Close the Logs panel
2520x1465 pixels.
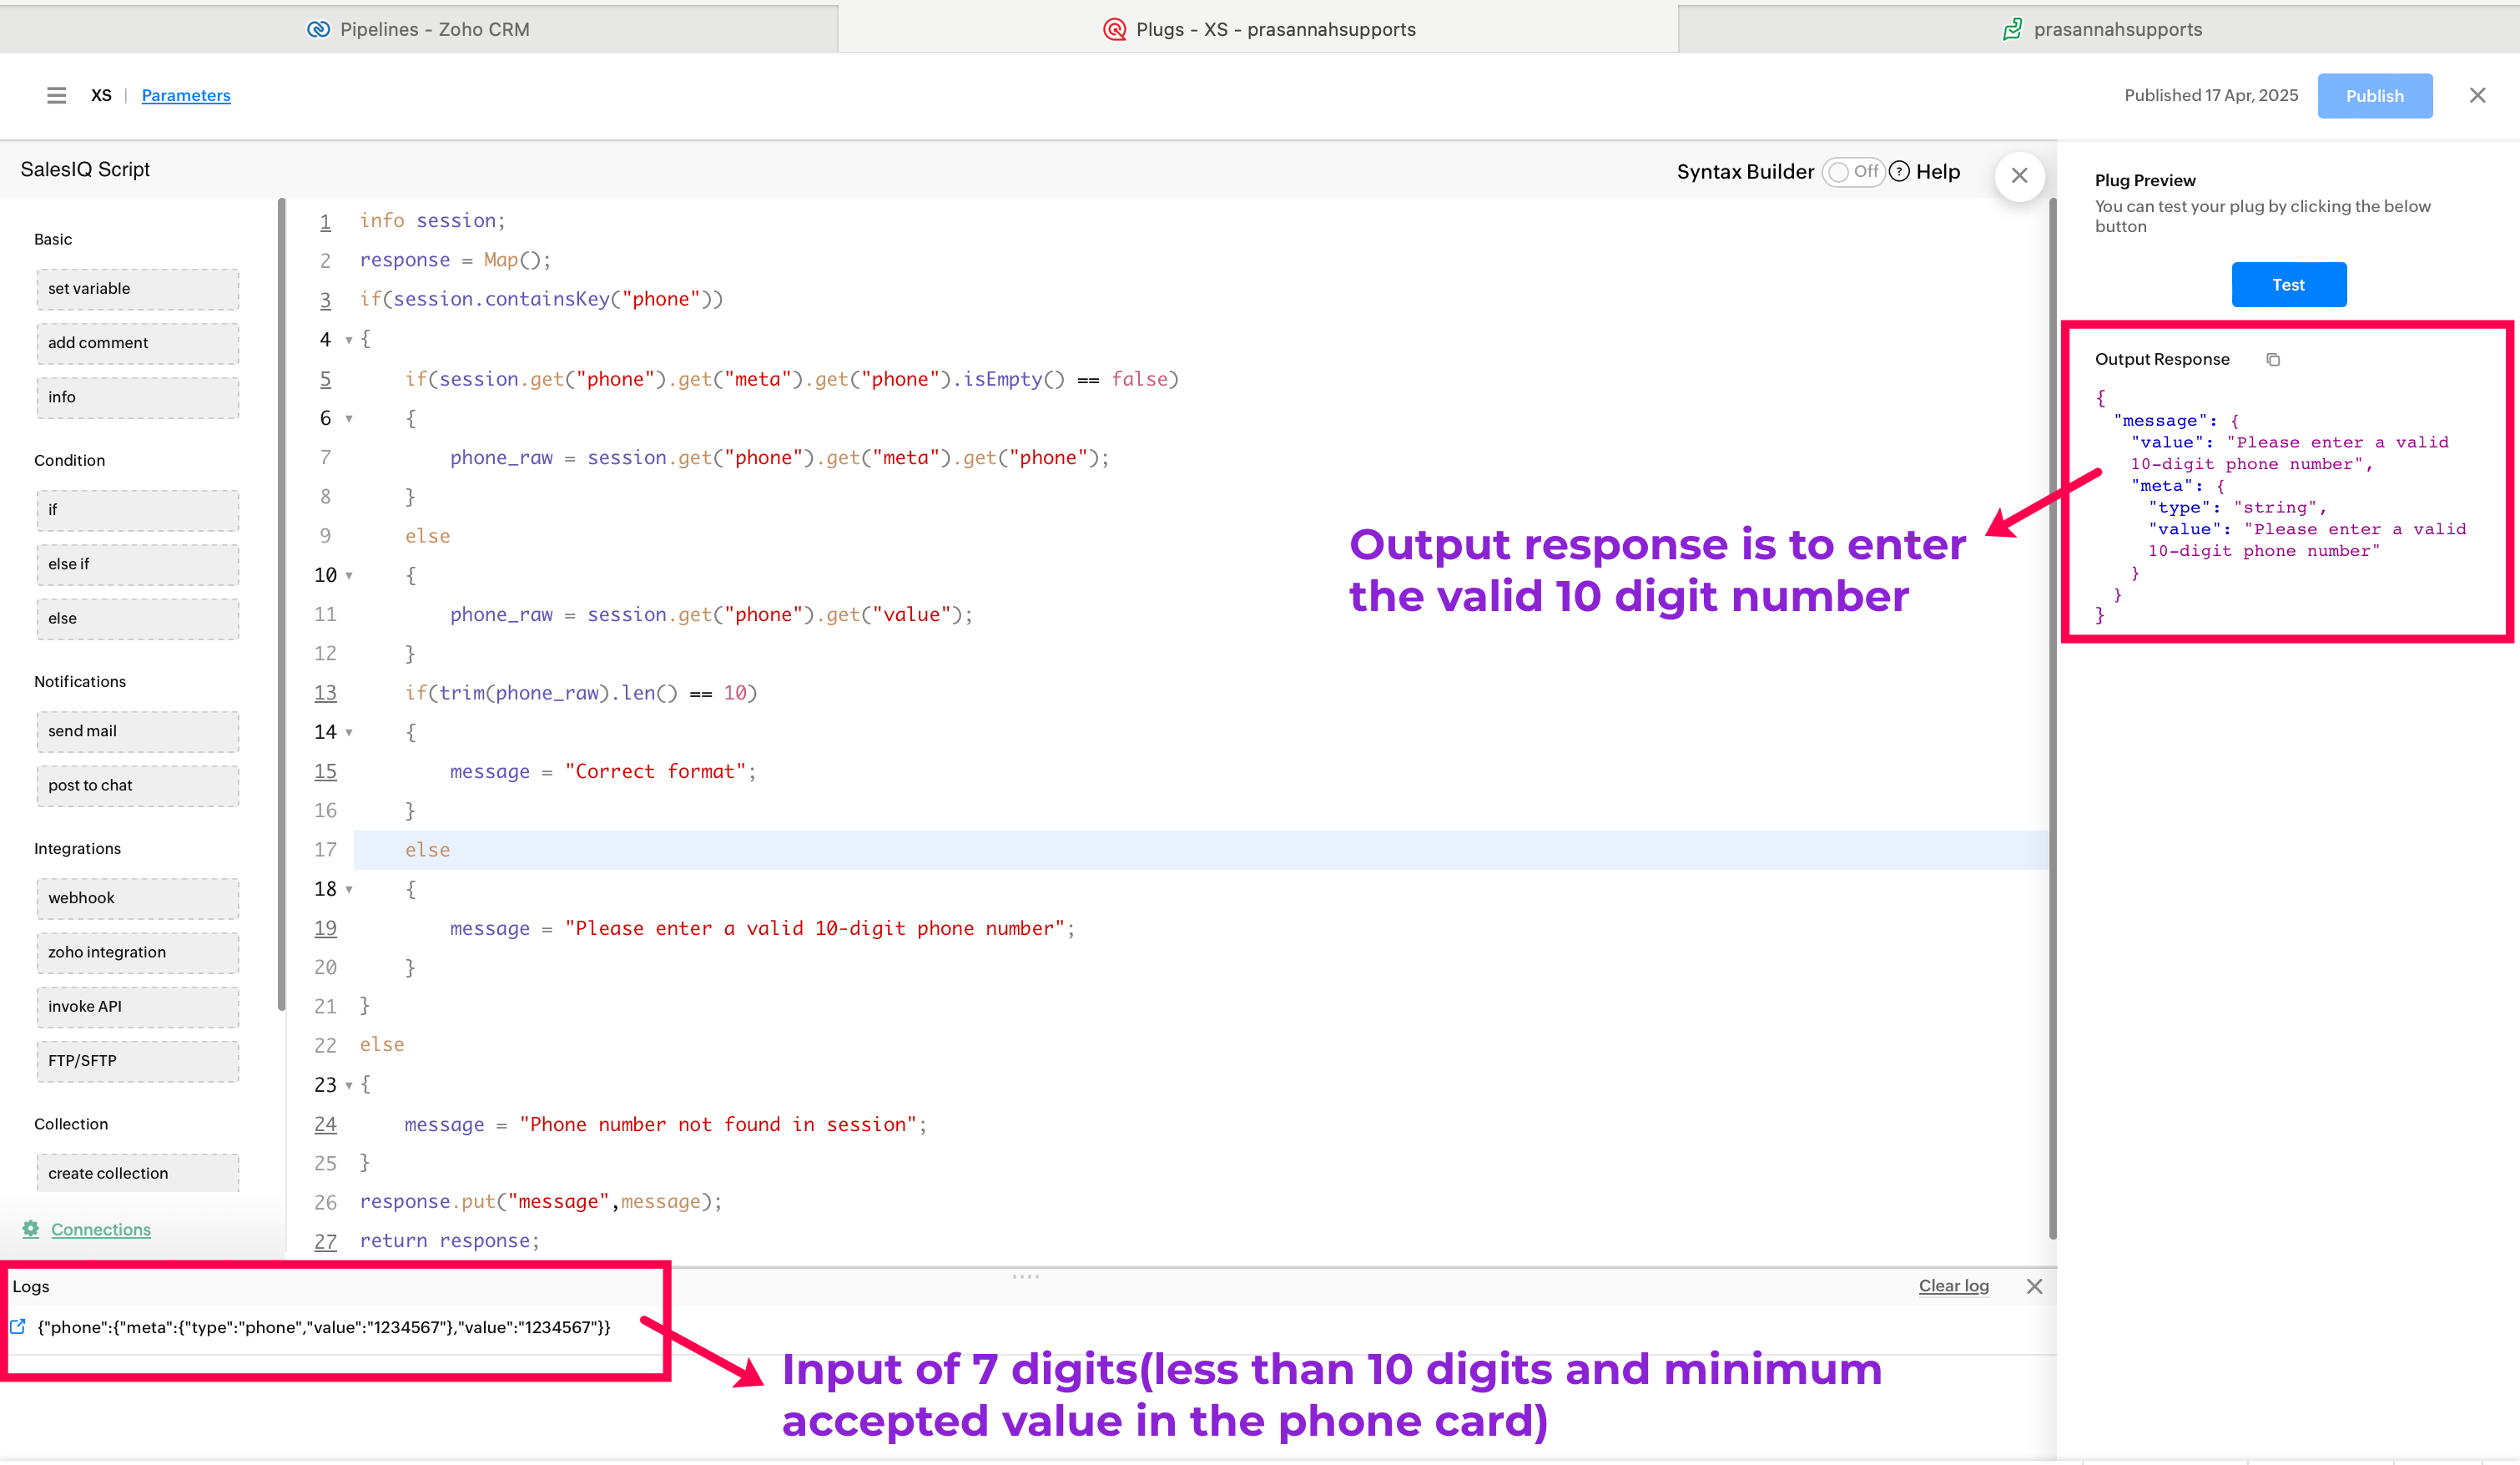tap(2034, 1286)
